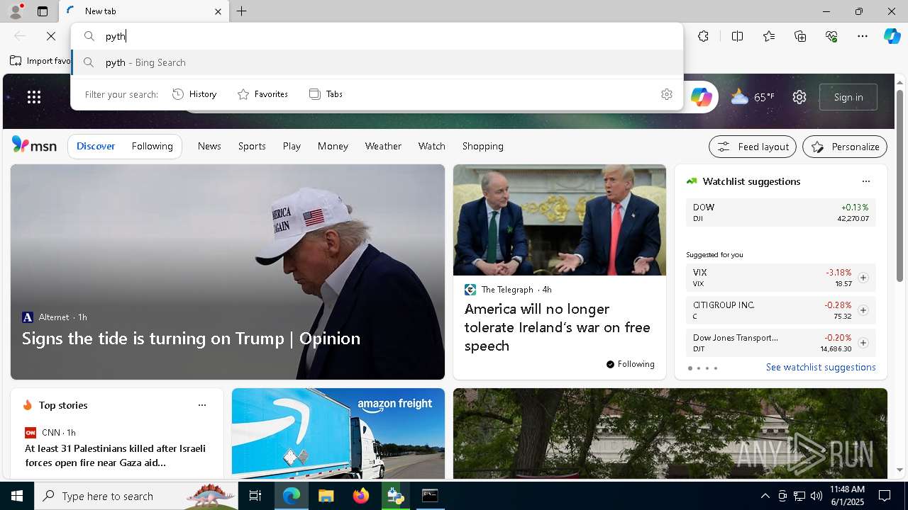Image resolution: width=908 pixels, height=510 pixels.
Task: Show hidden system tray icons chevron
Action: (765, 496)
